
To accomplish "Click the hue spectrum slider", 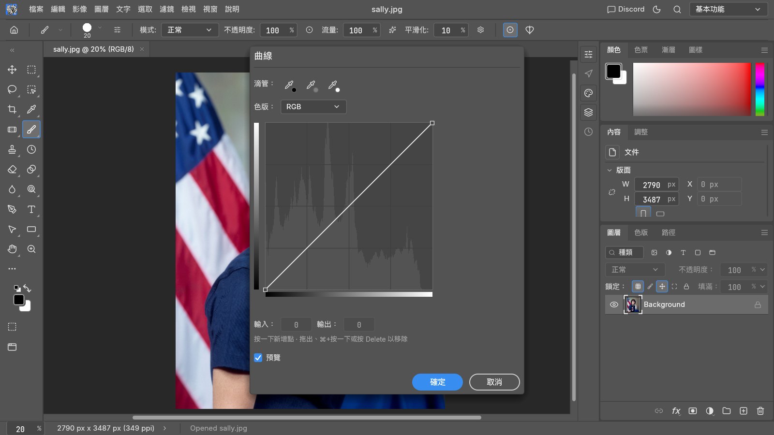I will tap(760, 89).
